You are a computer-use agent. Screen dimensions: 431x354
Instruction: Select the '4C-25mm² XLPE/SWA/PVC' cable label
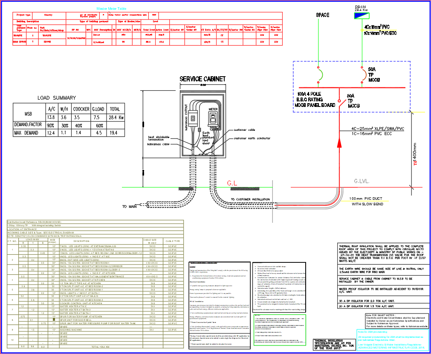tap(378, 129)
